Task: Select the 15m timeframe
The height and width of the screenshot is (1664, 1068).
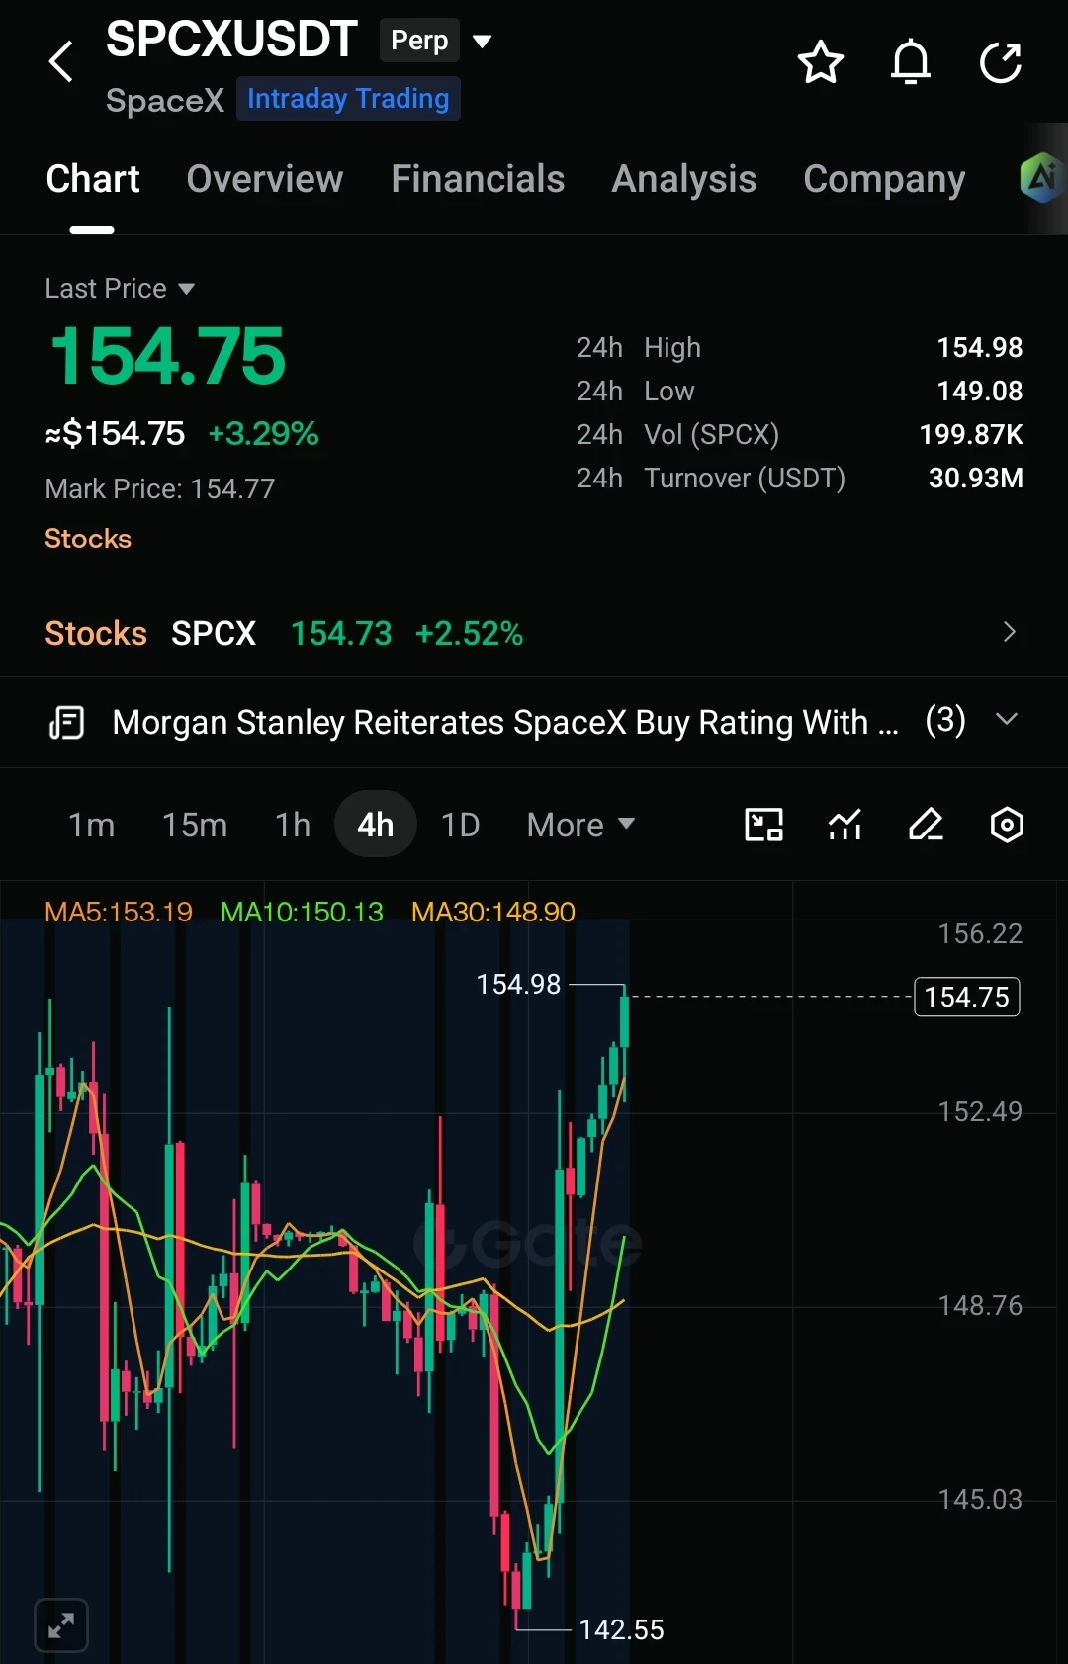Action: (x=195, y=825)
